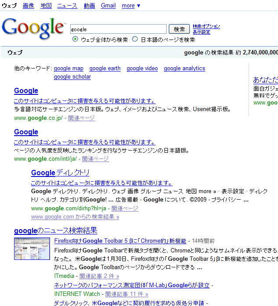Click the google video keyword suggestion
278x306 pixels.
tap(142, 68)
